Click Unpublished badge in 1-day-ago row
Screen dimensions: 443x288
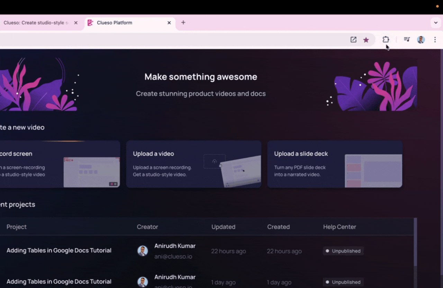pyautogui.click(x=343, y=282)
